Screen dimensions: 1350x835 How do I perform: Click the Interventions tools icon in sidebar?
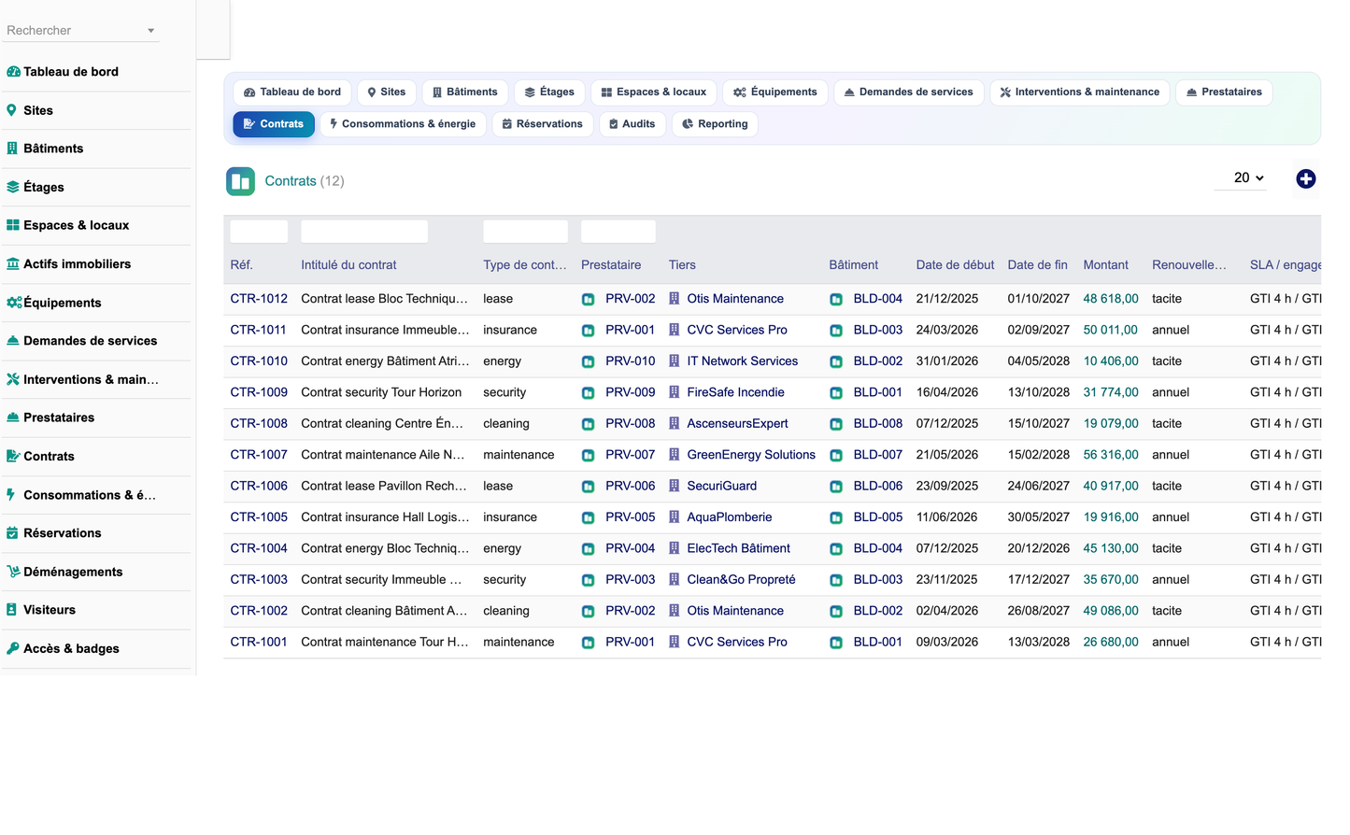(x=13, y=379)
